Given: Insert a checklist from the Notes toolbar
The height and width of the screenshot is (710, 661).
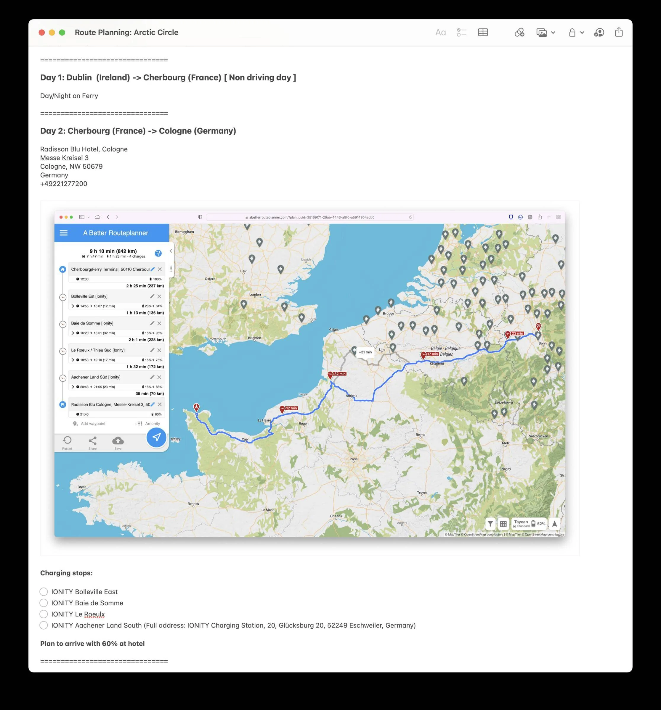Looking at the screenshot, I should 461,33.
